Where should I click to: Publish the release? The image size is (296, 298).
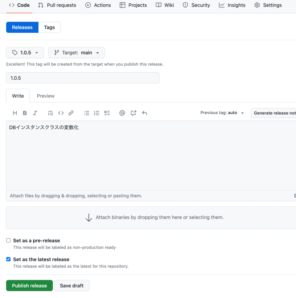click(29, 285)
